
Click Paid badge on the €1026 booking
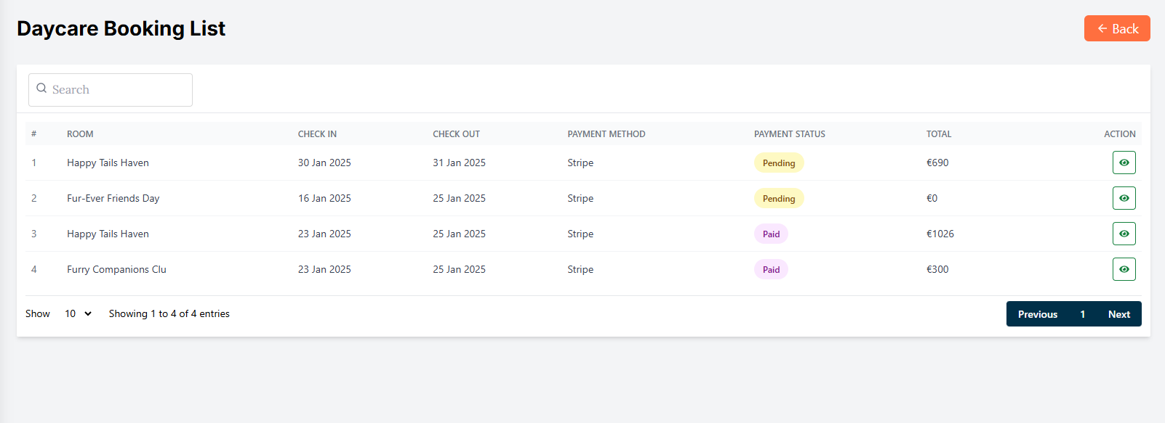(x=771, y=234)
